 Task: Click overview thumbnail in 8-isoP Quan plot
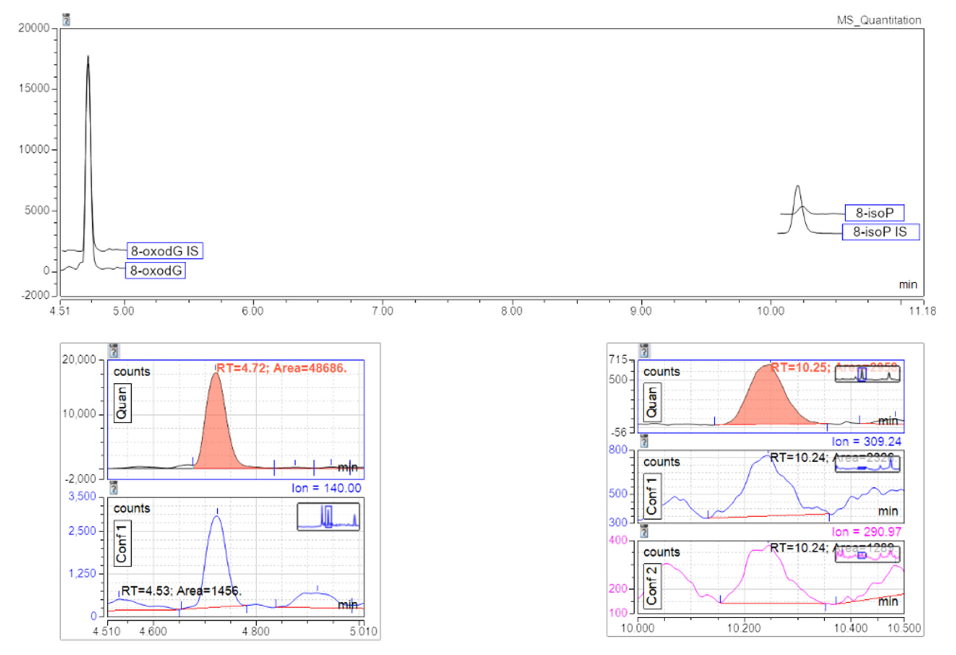click(x=867, y=374)
